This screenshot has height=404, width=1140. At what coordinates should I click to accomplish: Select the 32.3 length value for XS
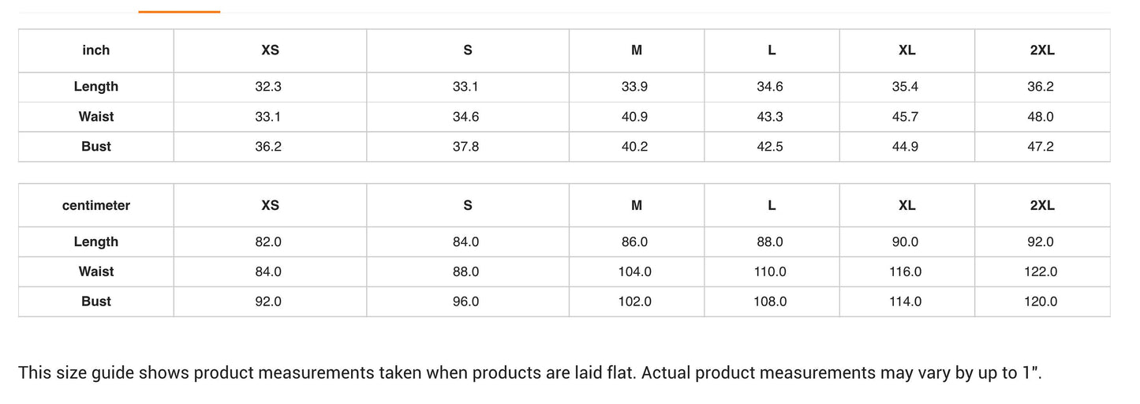268,87
